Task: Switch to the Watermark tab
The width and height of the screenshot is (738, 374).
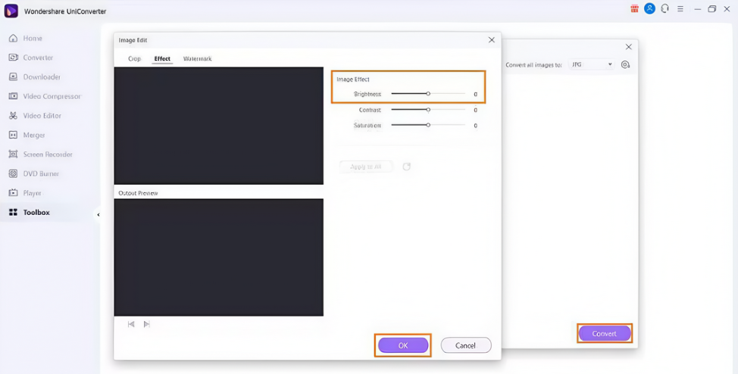Action: (197, 59)
